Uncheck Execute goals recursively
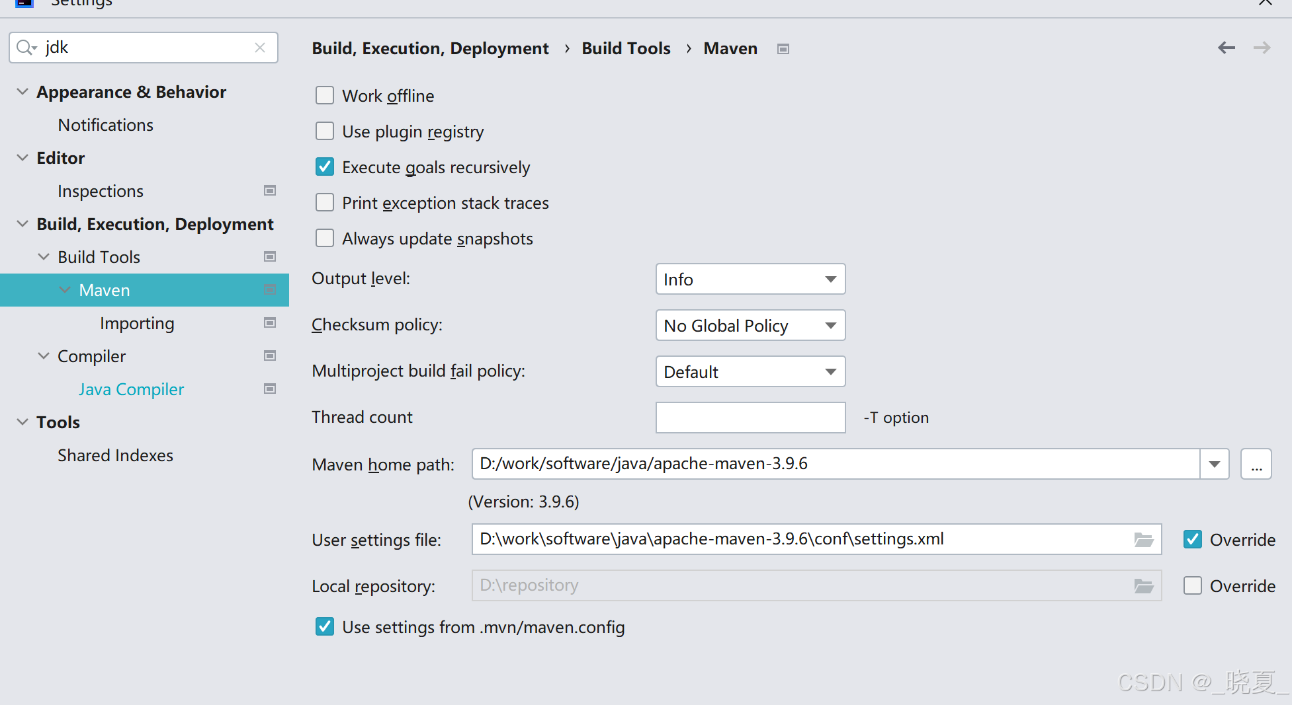The height and width of the screenshot is (705, 1292). coord(325,167)
